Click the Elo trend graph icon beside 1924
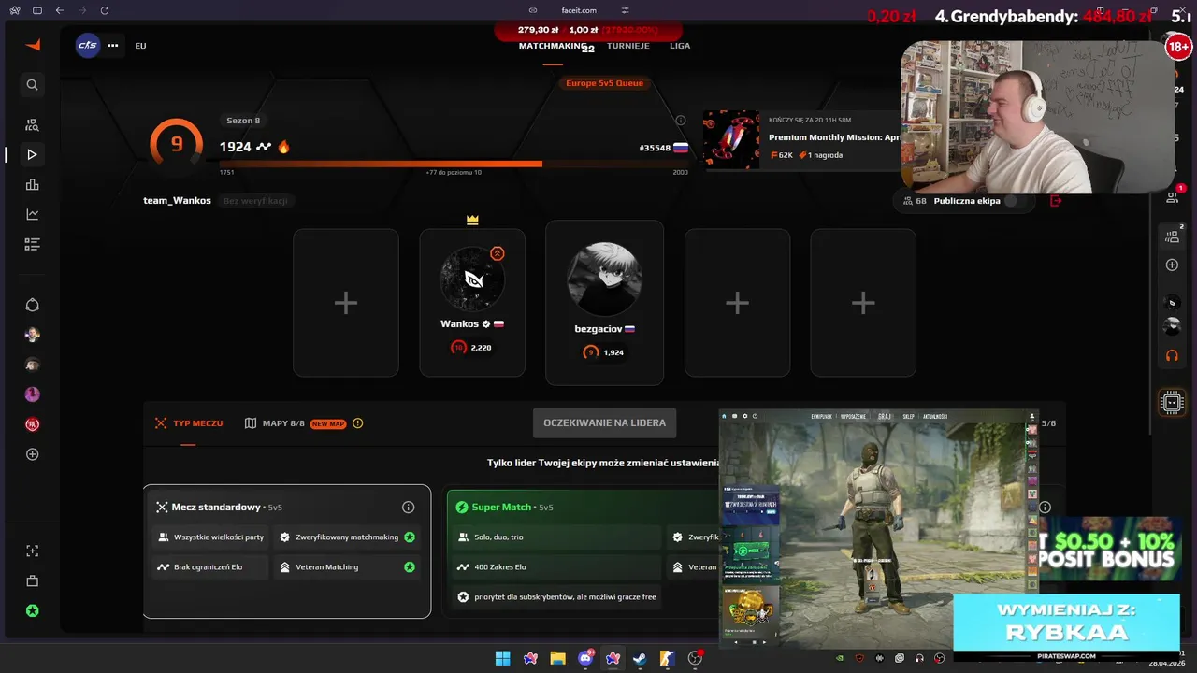The image size is (1197, 673). click(264, 147)
